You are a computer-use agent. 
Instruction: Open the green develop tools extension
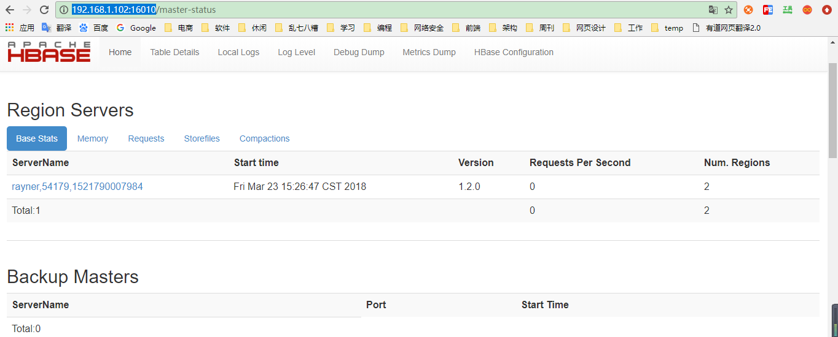point(788,10)
